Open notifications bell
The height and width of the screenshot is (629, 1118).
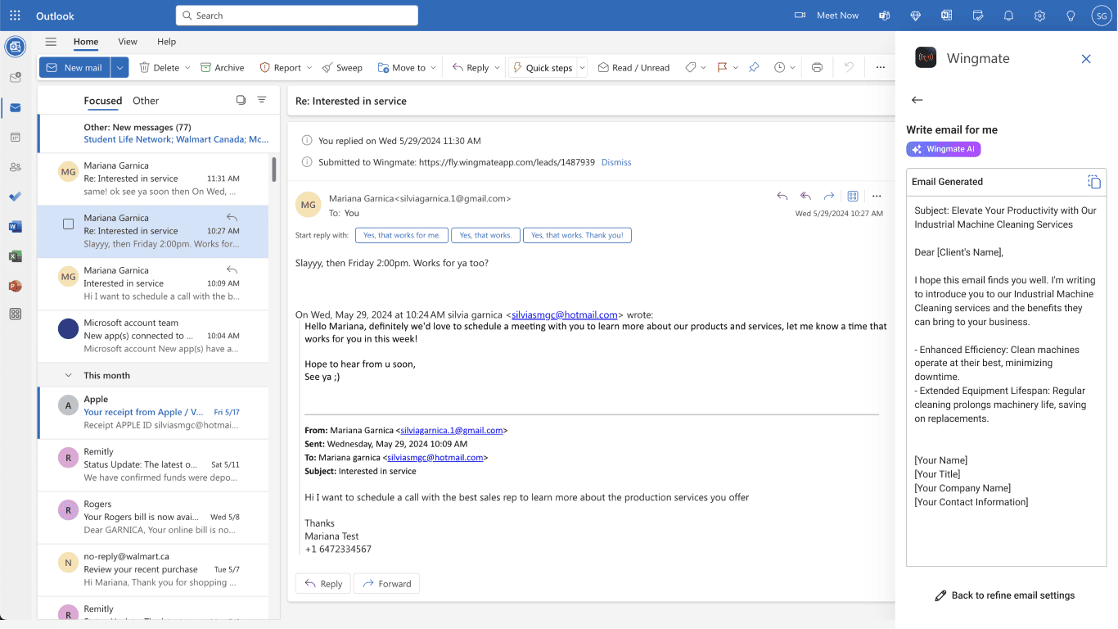pyautogui.click(x=1009, y=16)
